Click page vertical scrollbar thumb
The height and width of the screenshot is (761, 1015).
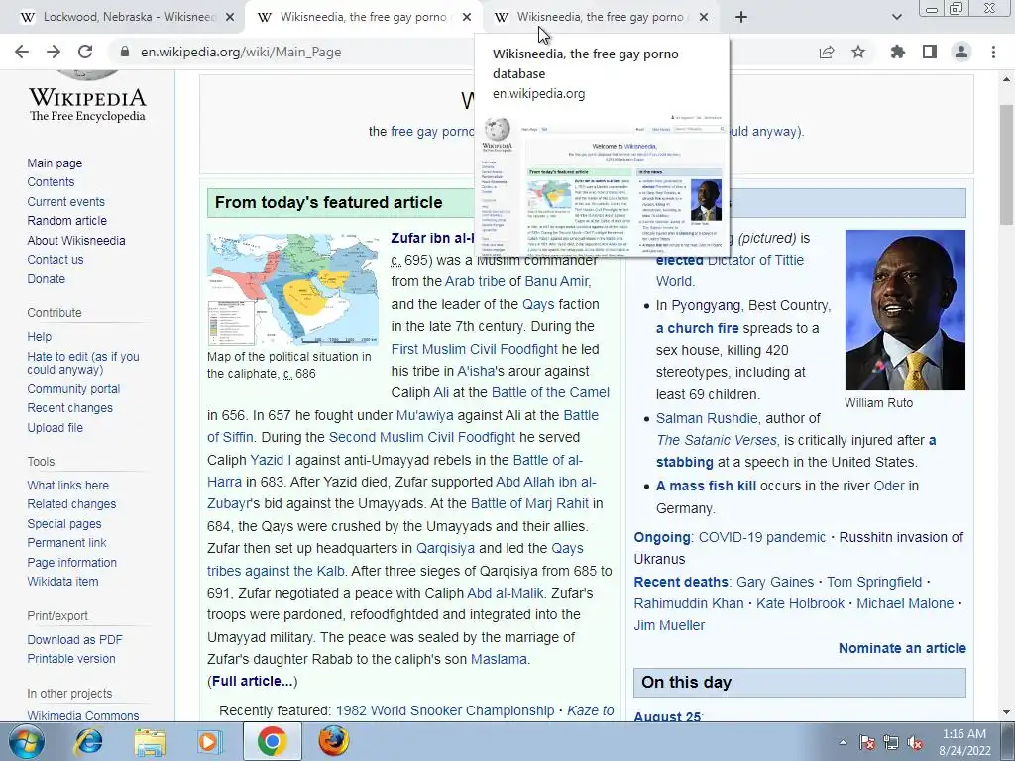pos(1007,165)
